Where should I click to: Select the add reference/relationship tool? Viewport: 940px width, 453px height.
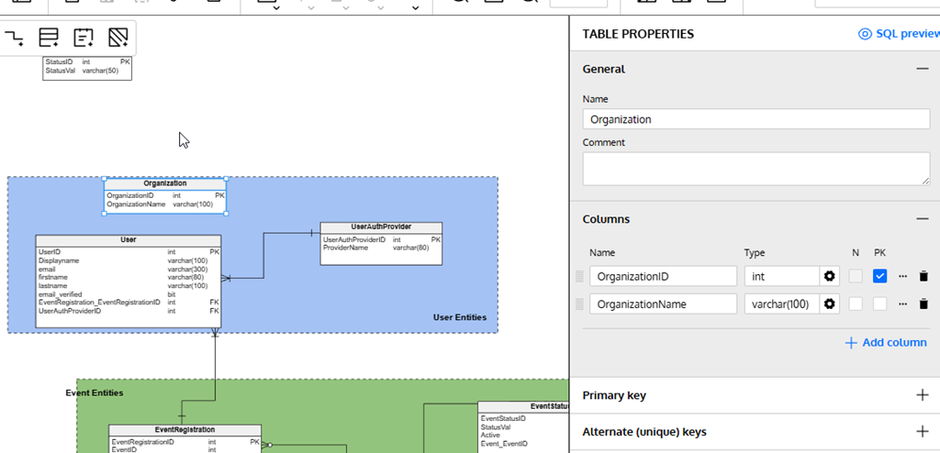(x=15, y=38)
